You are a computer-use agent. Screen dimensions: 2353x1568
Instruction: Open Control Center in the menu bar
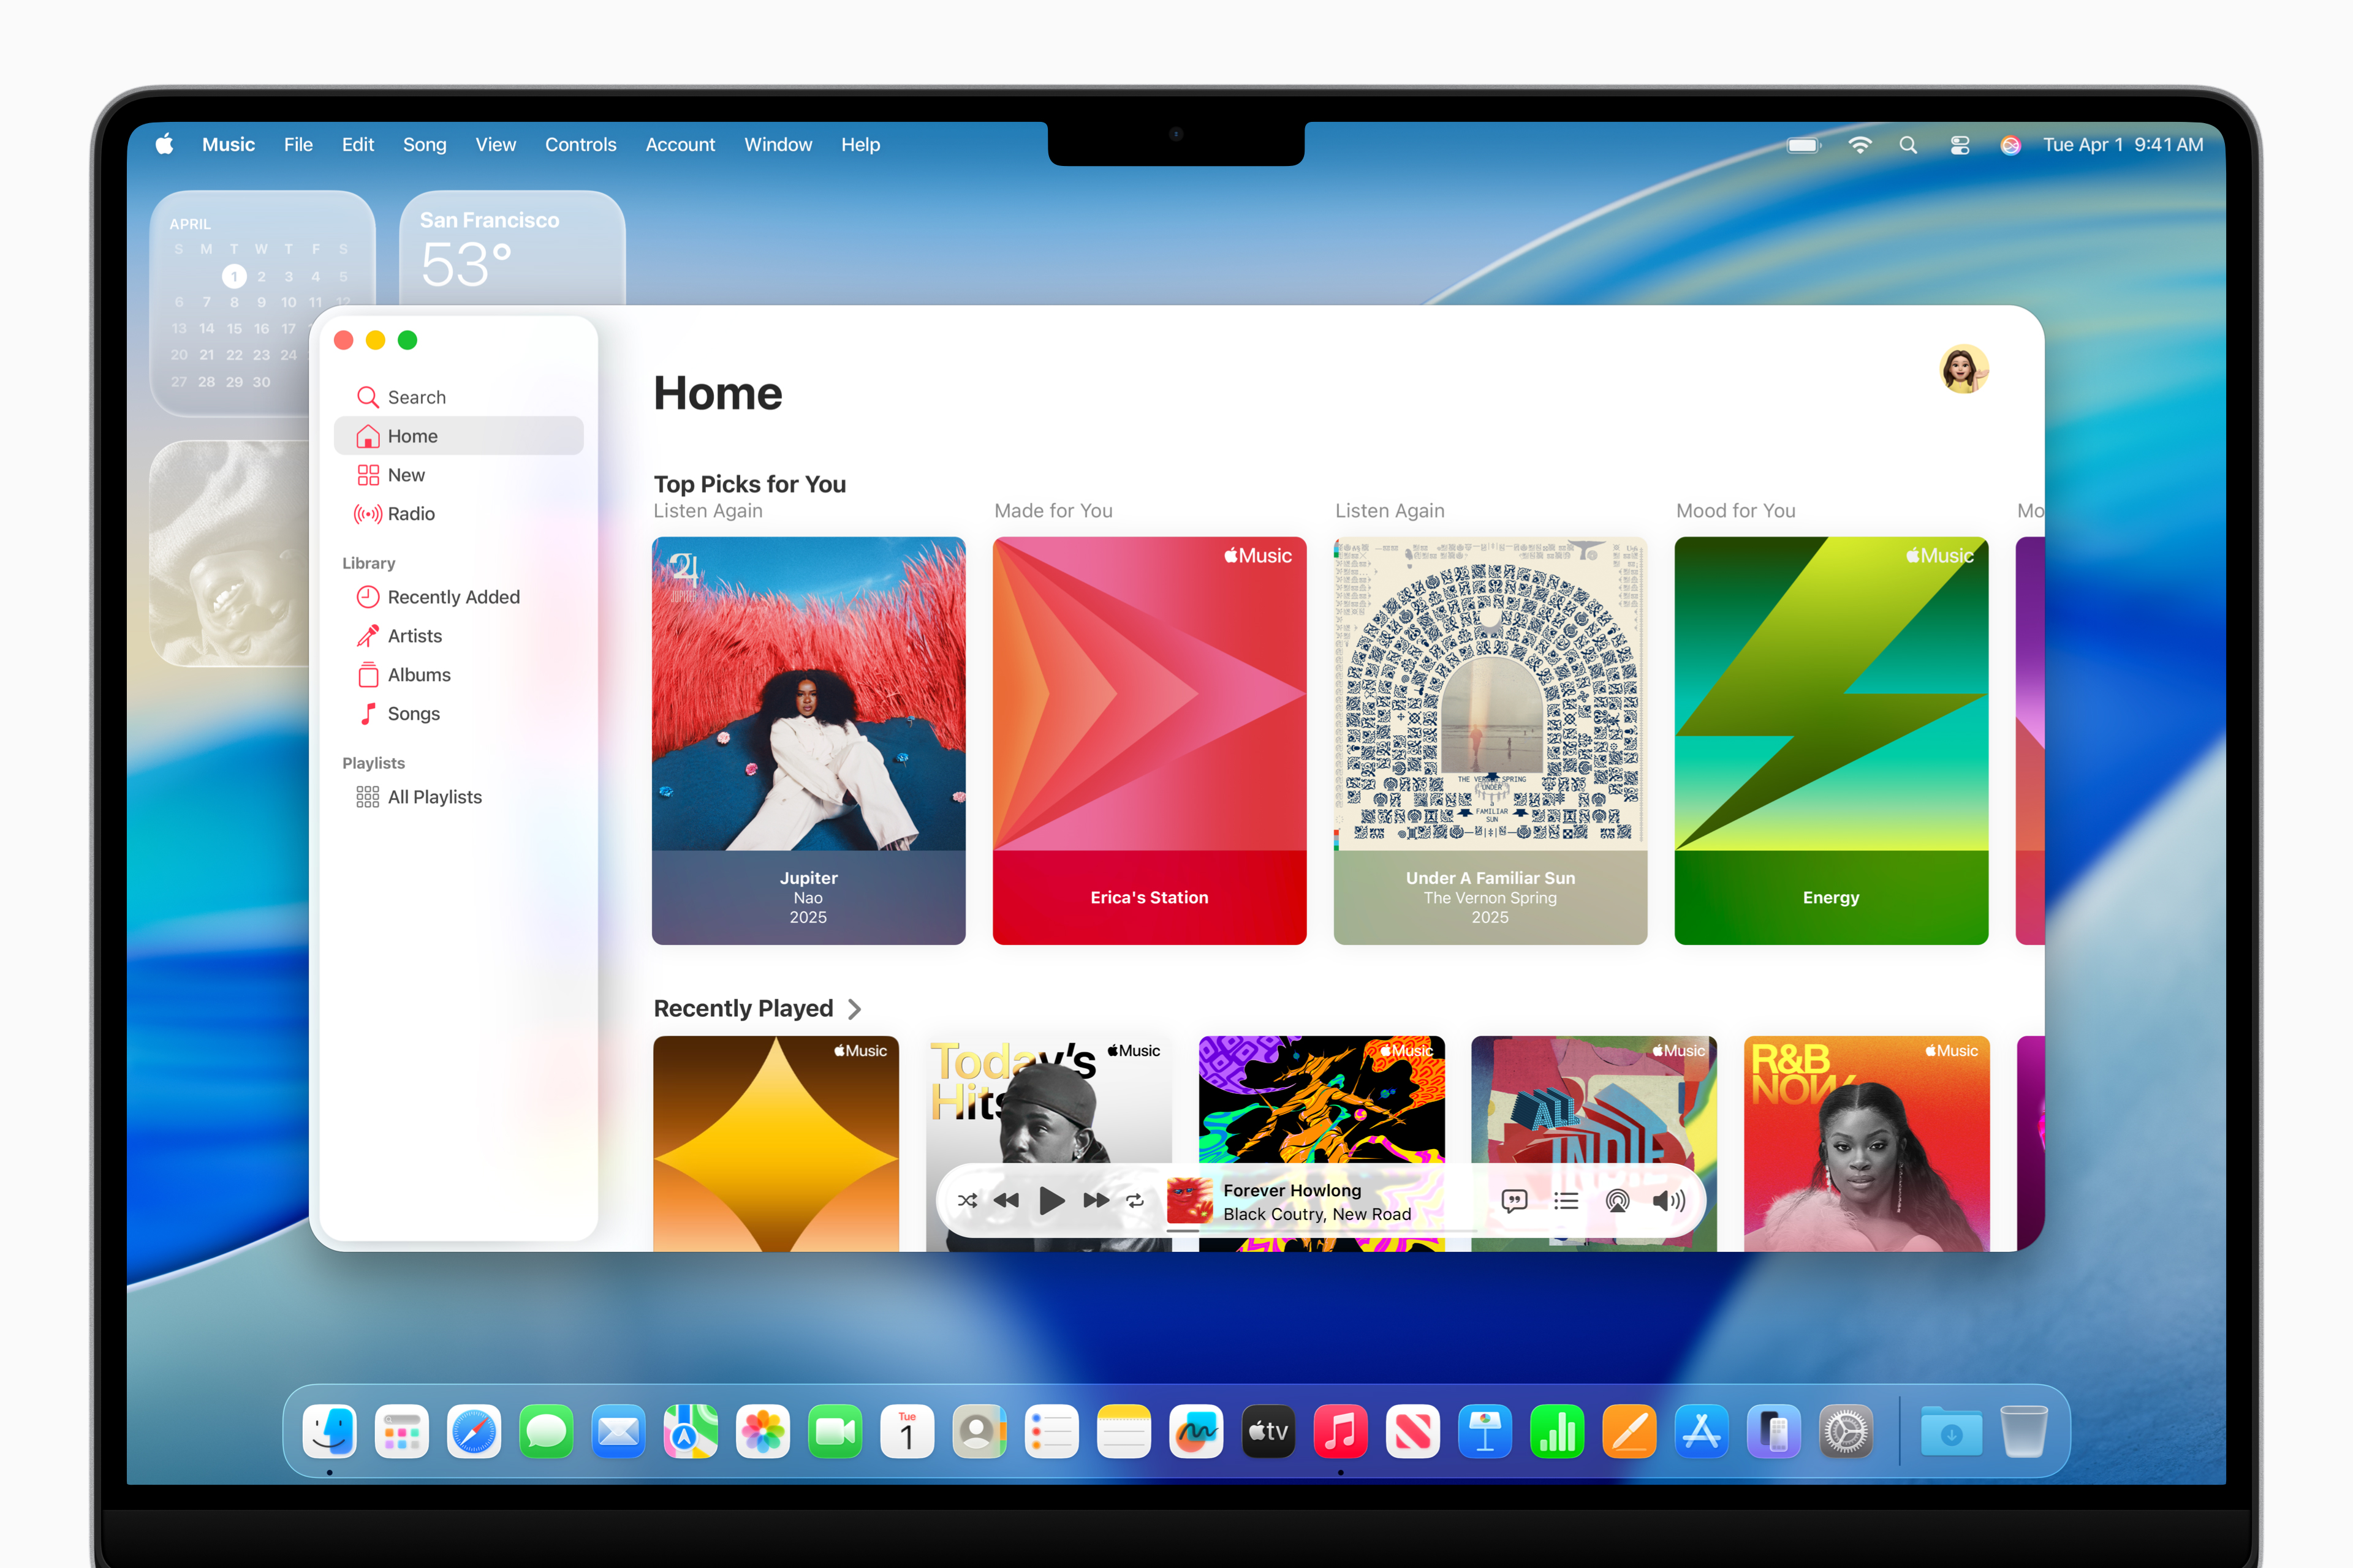(x=1959, y=145)
